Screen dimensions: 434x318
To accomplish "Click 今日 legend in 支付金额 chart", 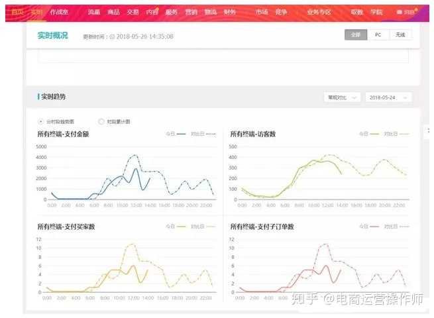I will point(173,134).
